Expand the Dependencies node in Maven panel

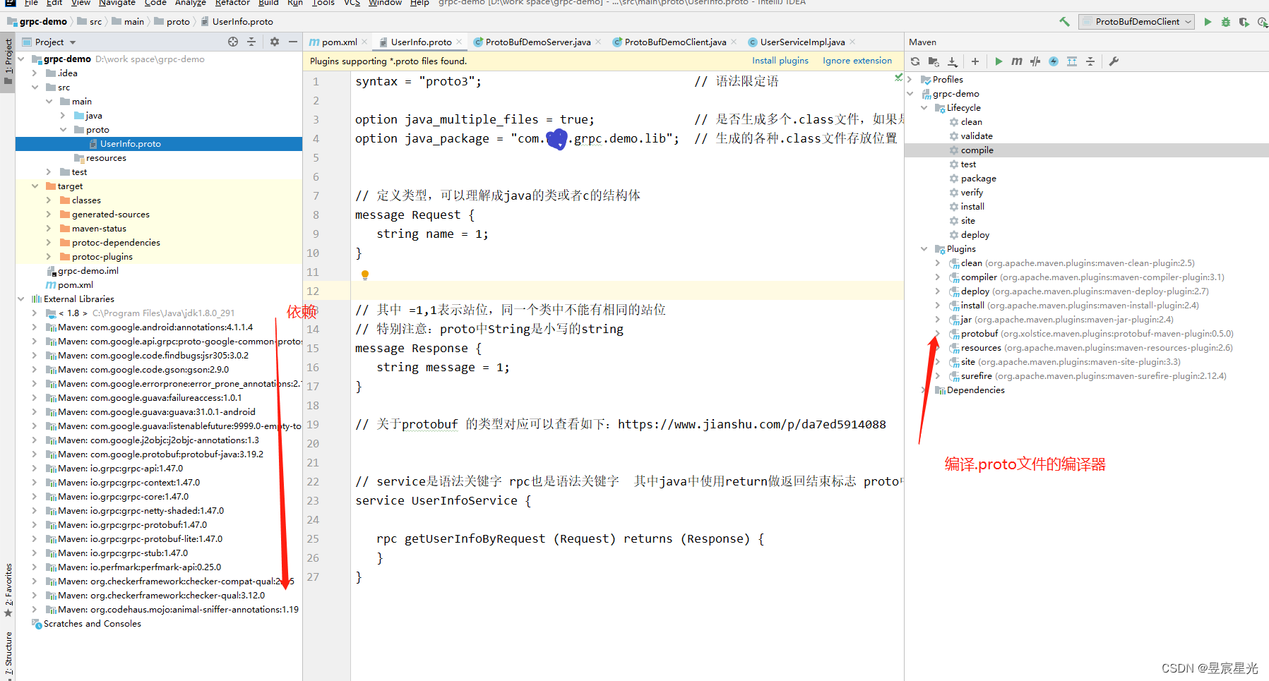tap(925, 390)
